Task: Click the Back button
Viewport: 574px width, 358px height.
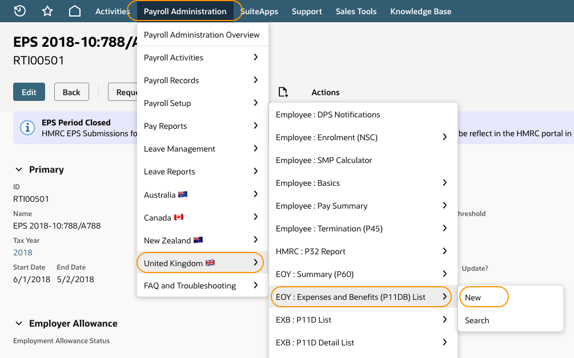Action: [71, 92]
